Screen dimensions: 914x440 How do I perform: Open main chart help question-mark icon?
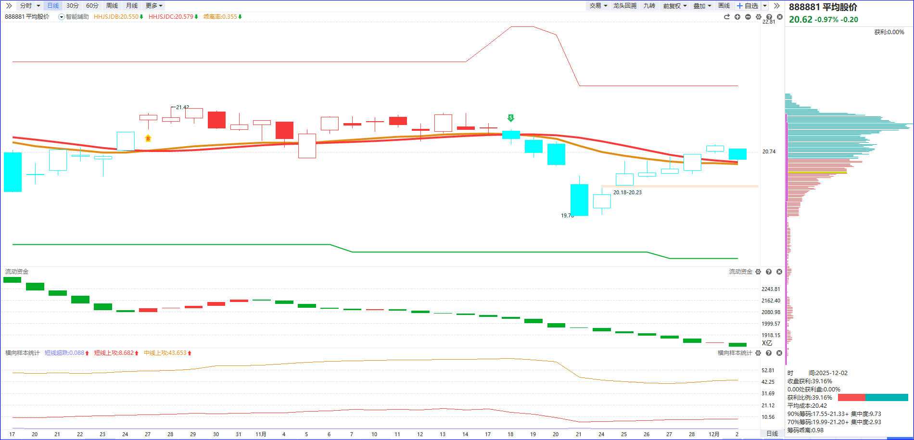(x=769, y=17)
